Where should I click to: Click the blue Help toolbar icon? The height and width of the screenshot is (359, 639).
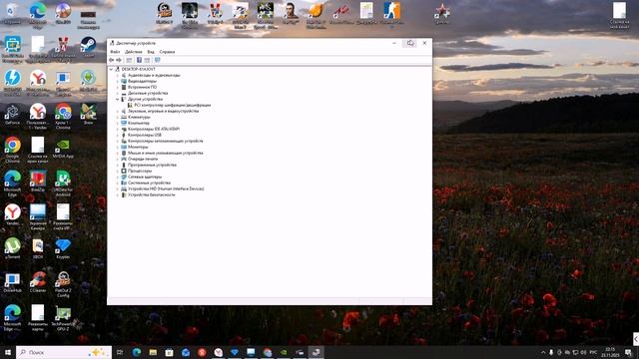point(139,60)
